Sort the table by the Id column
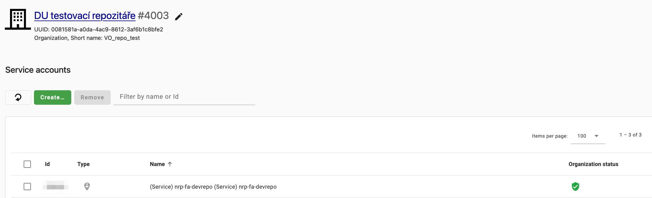Viewport: 652px width, 198px height. (x=47, y=164)
